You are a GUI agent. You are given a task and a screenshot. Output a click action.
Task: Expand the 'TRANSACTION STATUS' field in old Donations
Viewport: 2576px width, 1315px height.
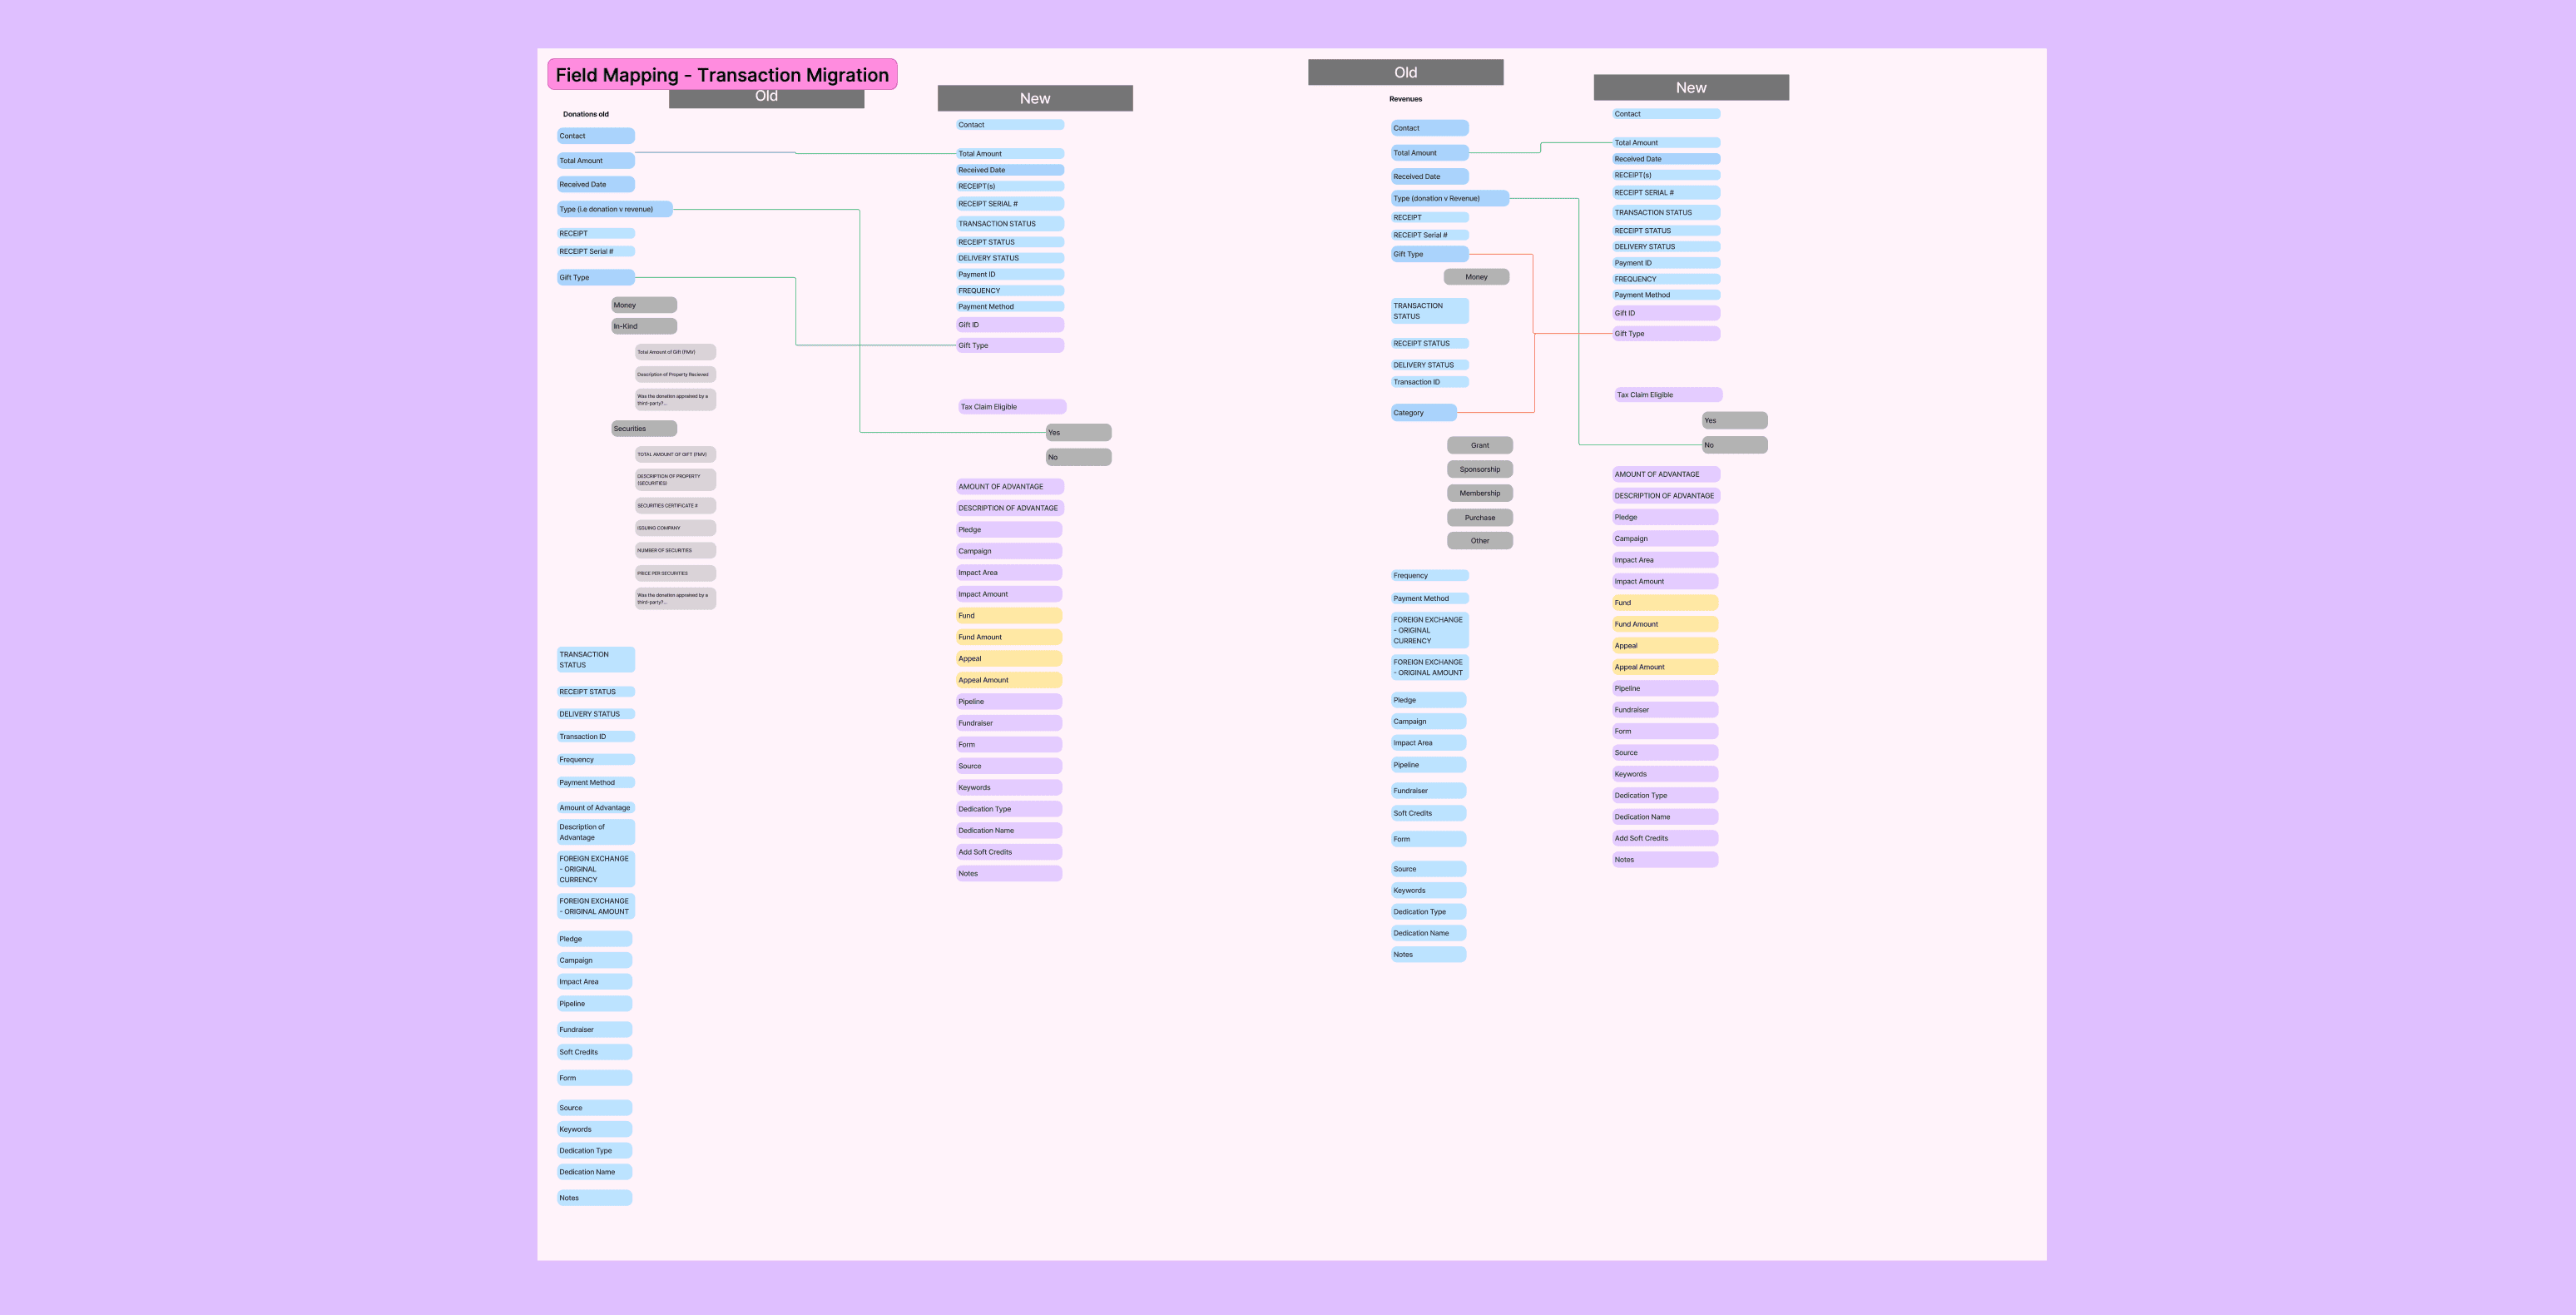(x=595, y=659)
